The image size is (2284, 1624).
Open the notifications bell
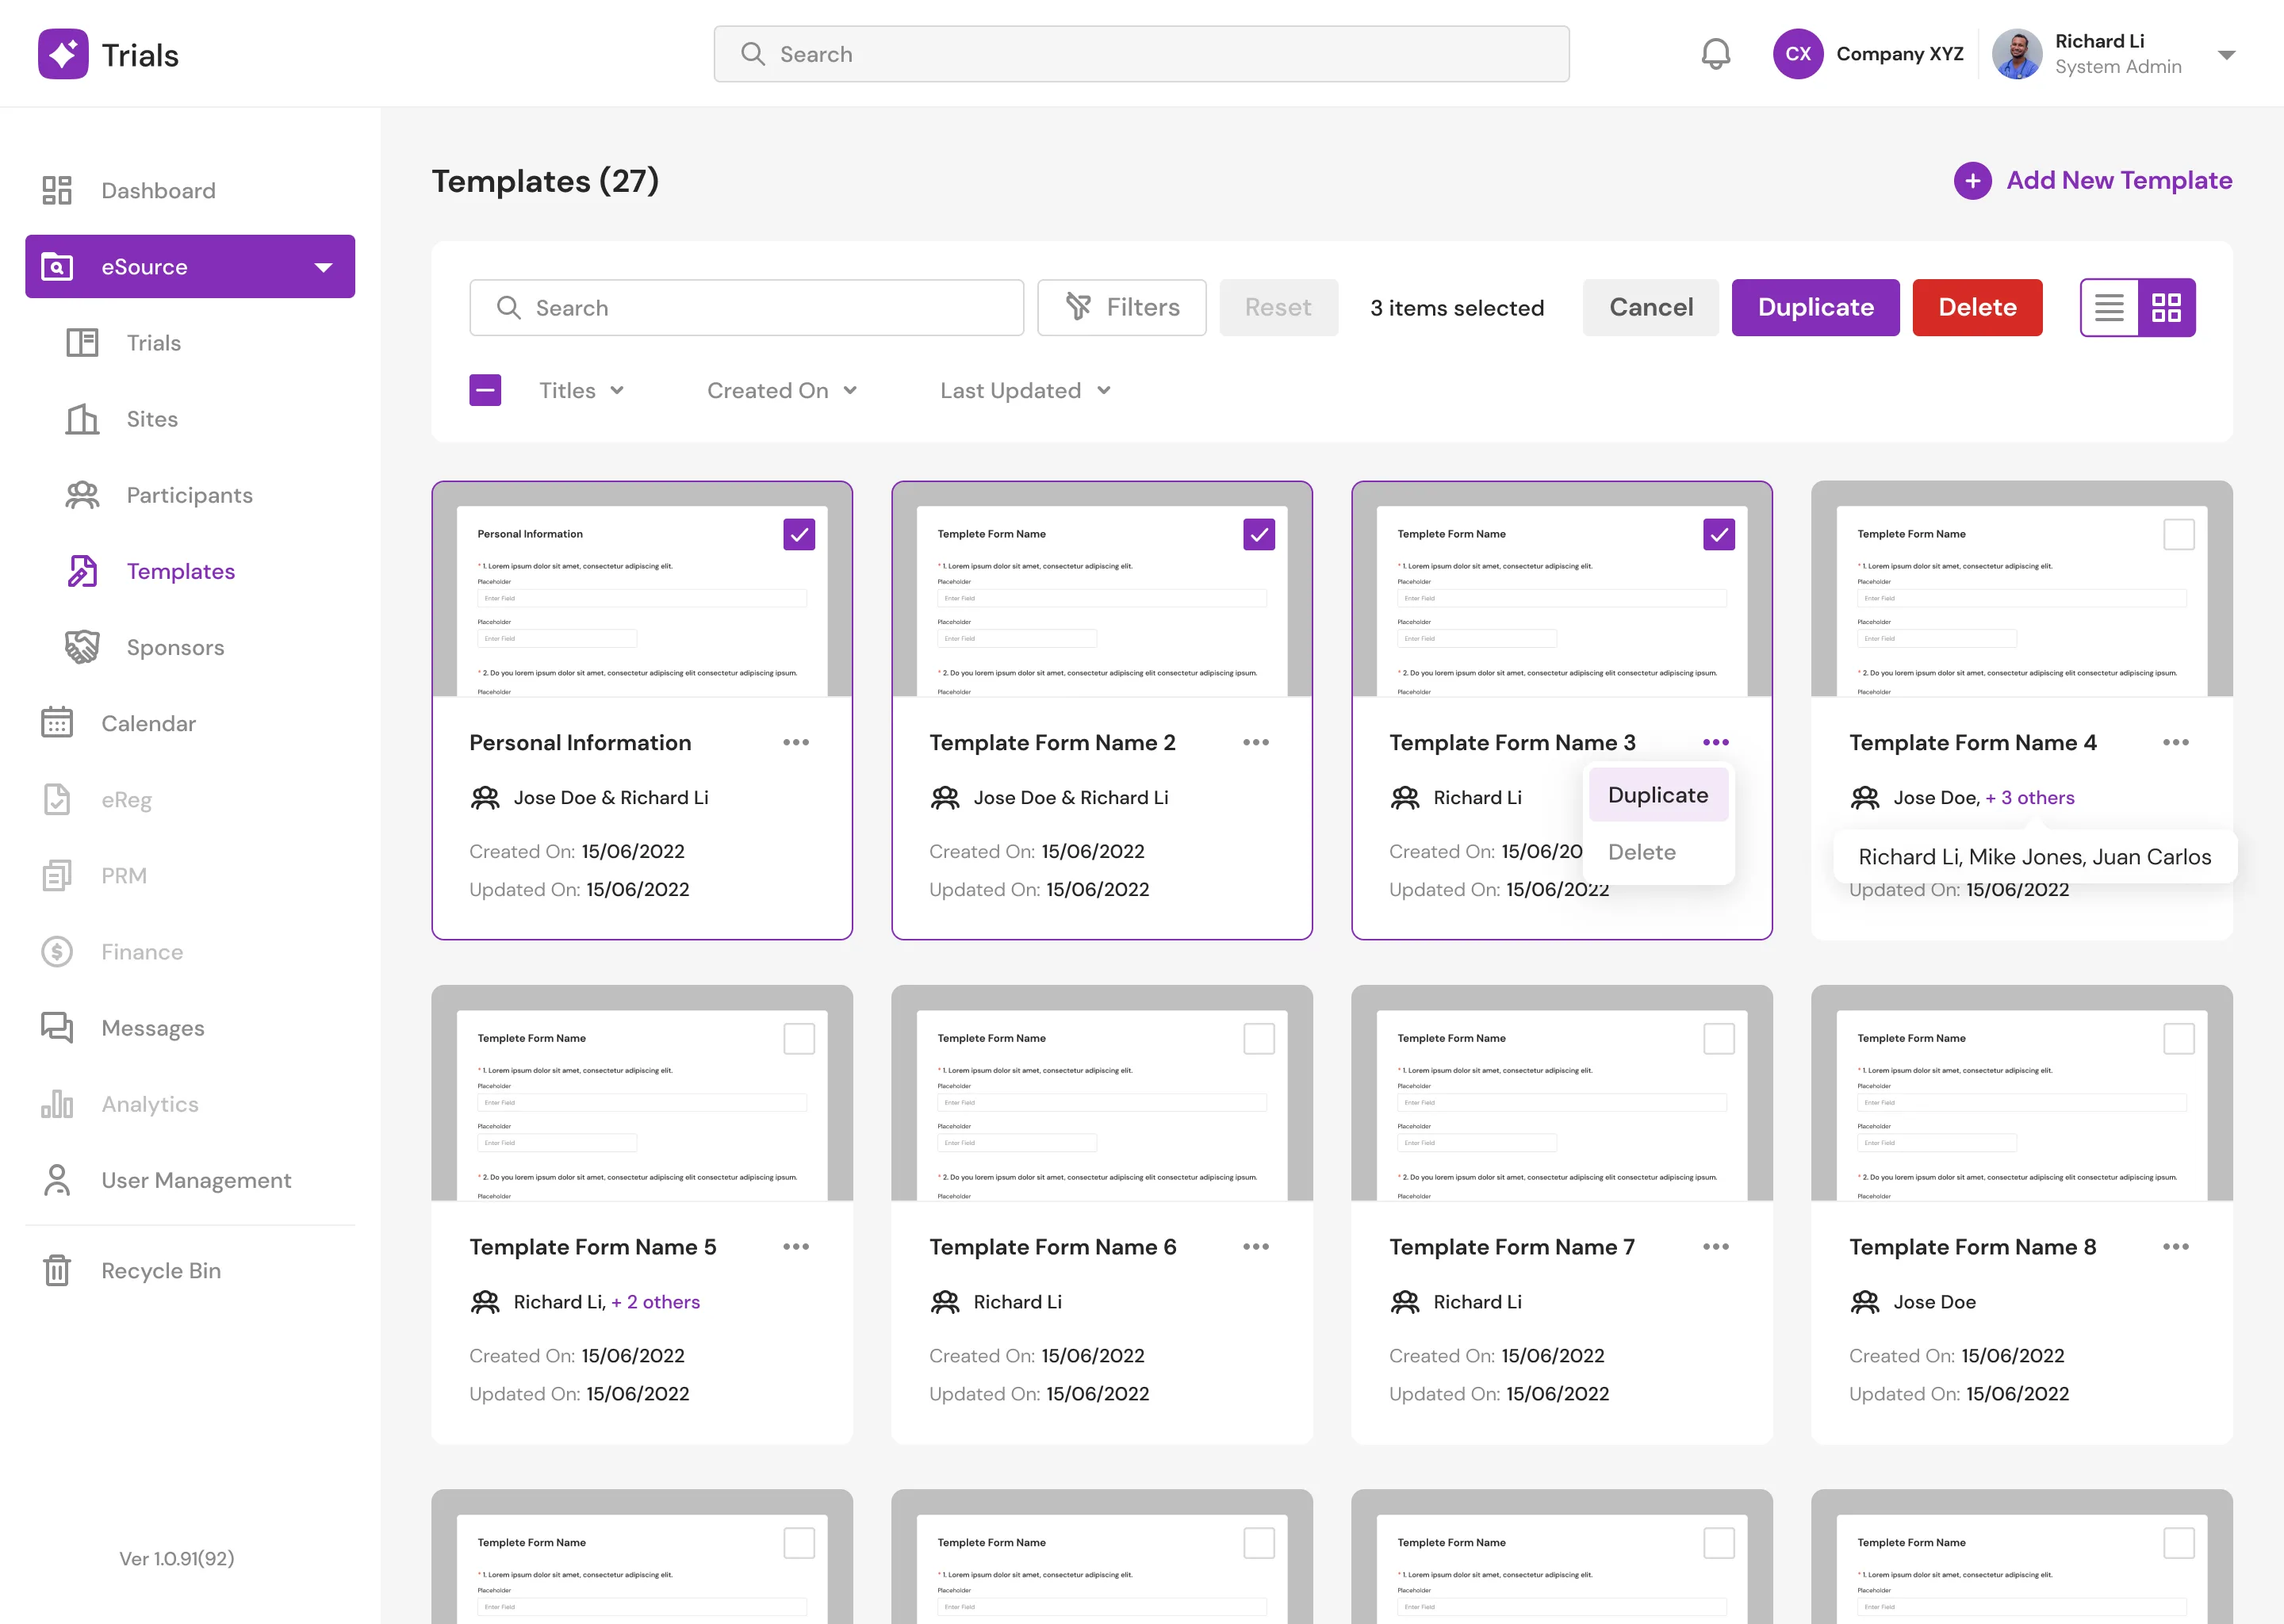coord(1715,54)
